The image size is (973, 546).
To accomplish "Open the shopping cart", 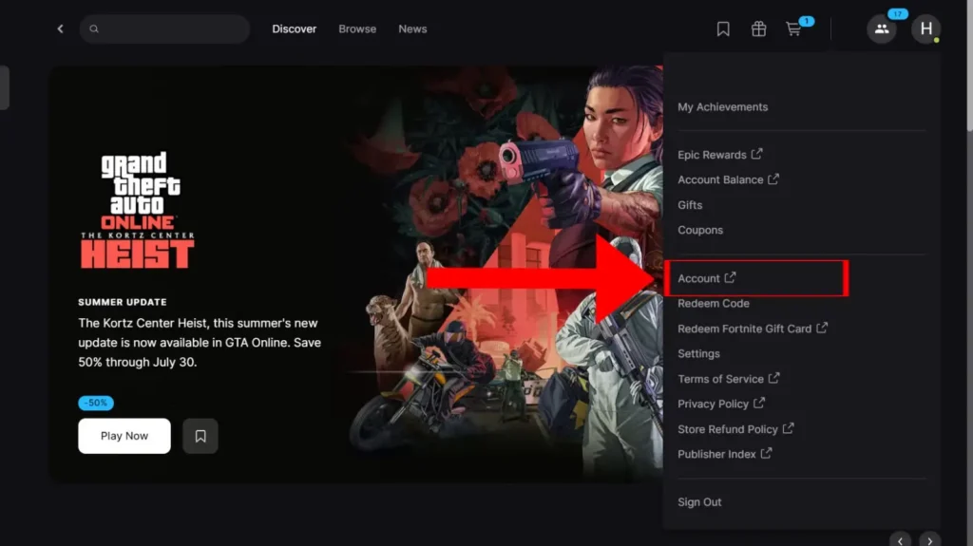I will (x=794, y=28).
